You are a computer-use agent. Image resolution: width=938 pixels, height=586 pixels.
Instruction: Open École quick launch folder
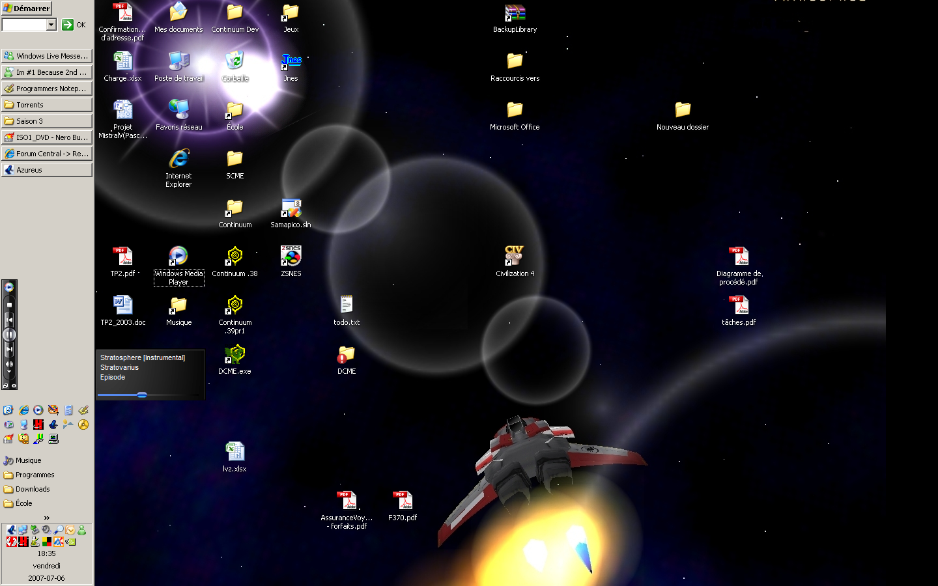[18, 503]
